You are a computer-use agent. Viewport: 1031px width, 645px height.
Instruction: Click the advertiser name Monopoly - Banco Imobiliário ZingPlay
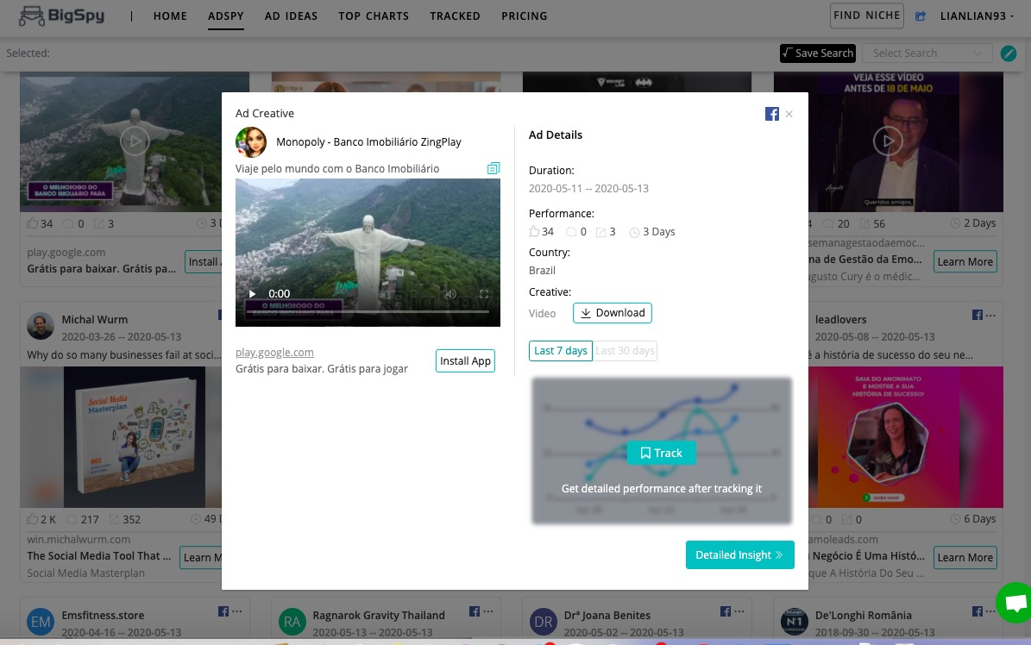pos(369,142)
